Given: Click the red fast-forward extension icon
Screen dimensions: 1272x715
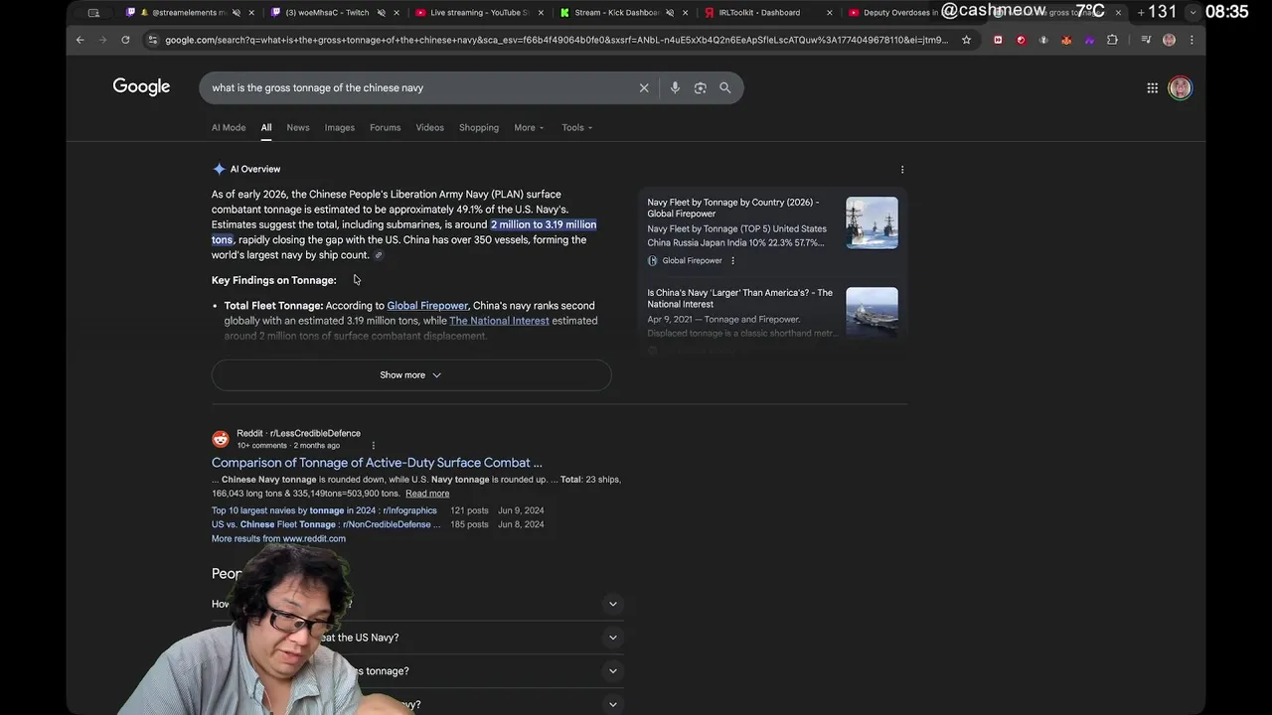Looking at the screenshot, I should tap(998, 40).
